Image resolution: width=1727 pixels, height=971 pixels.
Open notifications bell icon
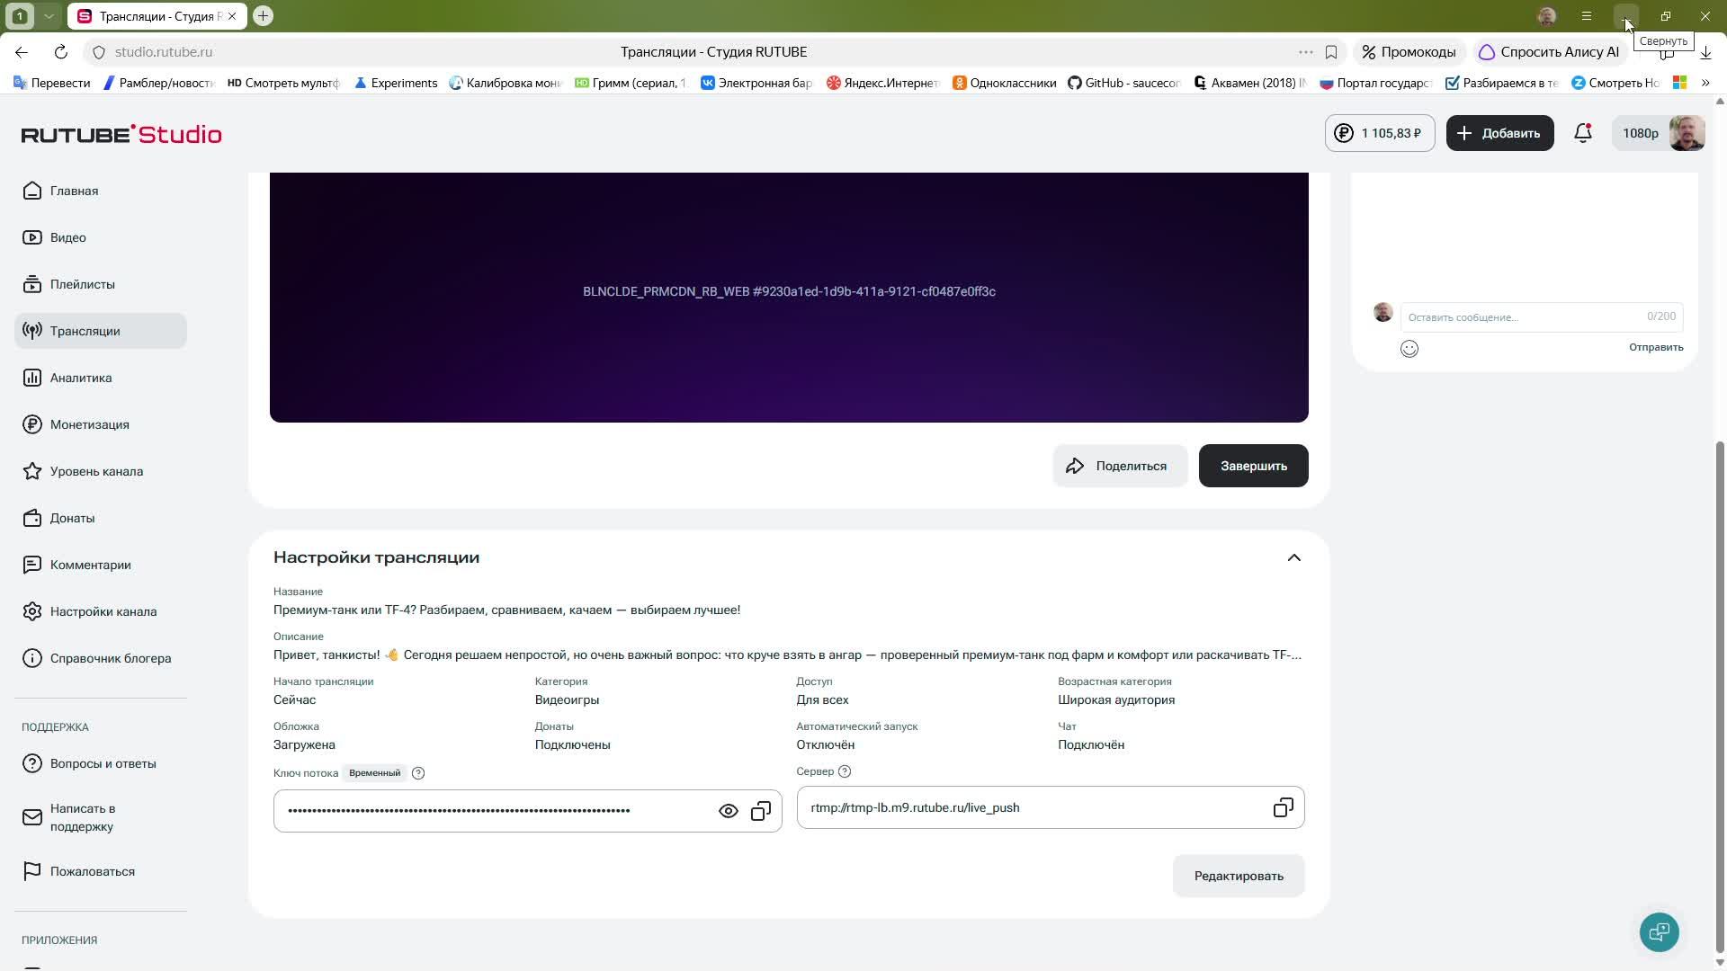[x=1583, y=133]
